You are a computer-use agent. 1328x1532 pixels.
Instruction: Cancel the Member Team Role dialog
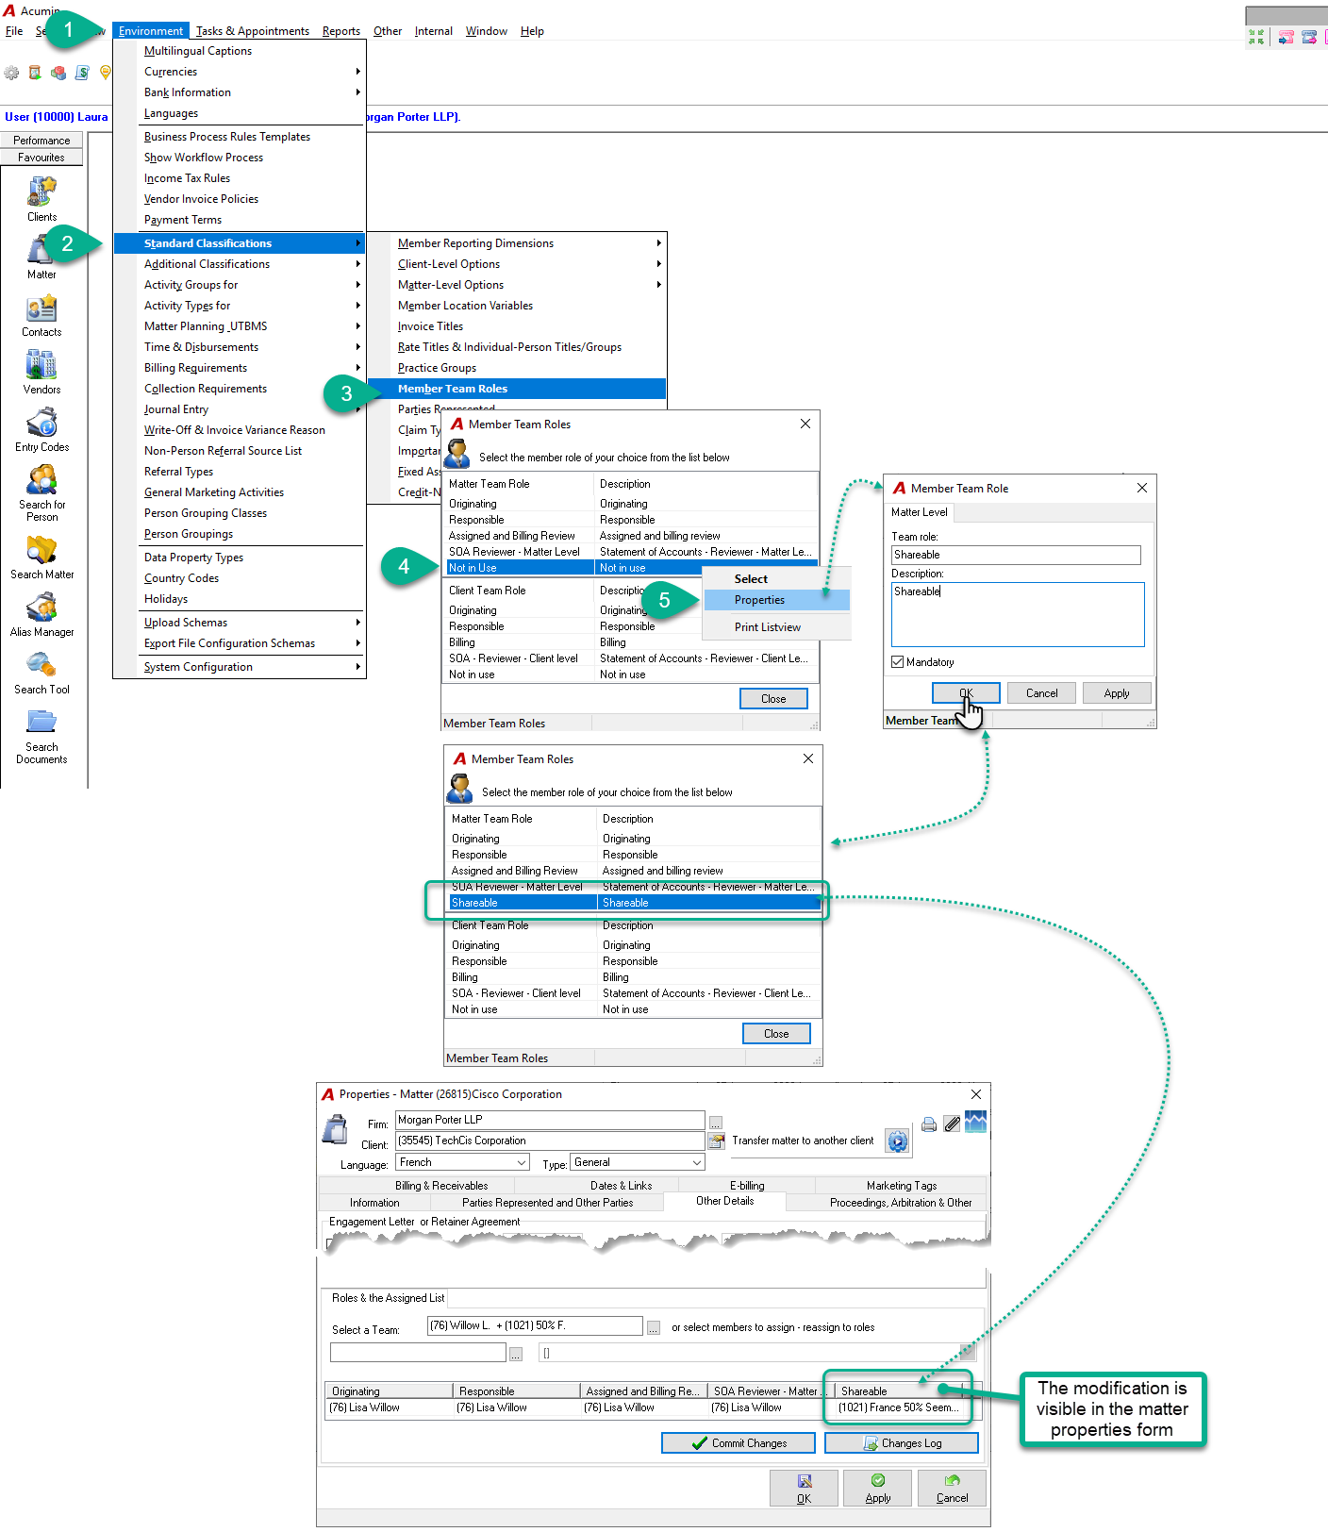[1042, 693]
